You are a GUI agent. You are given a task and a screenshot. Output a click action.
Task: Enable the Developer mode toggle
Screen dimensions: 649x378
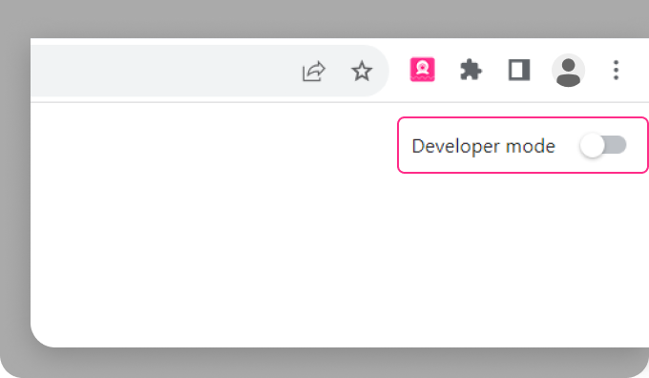[x=603, y=145]
